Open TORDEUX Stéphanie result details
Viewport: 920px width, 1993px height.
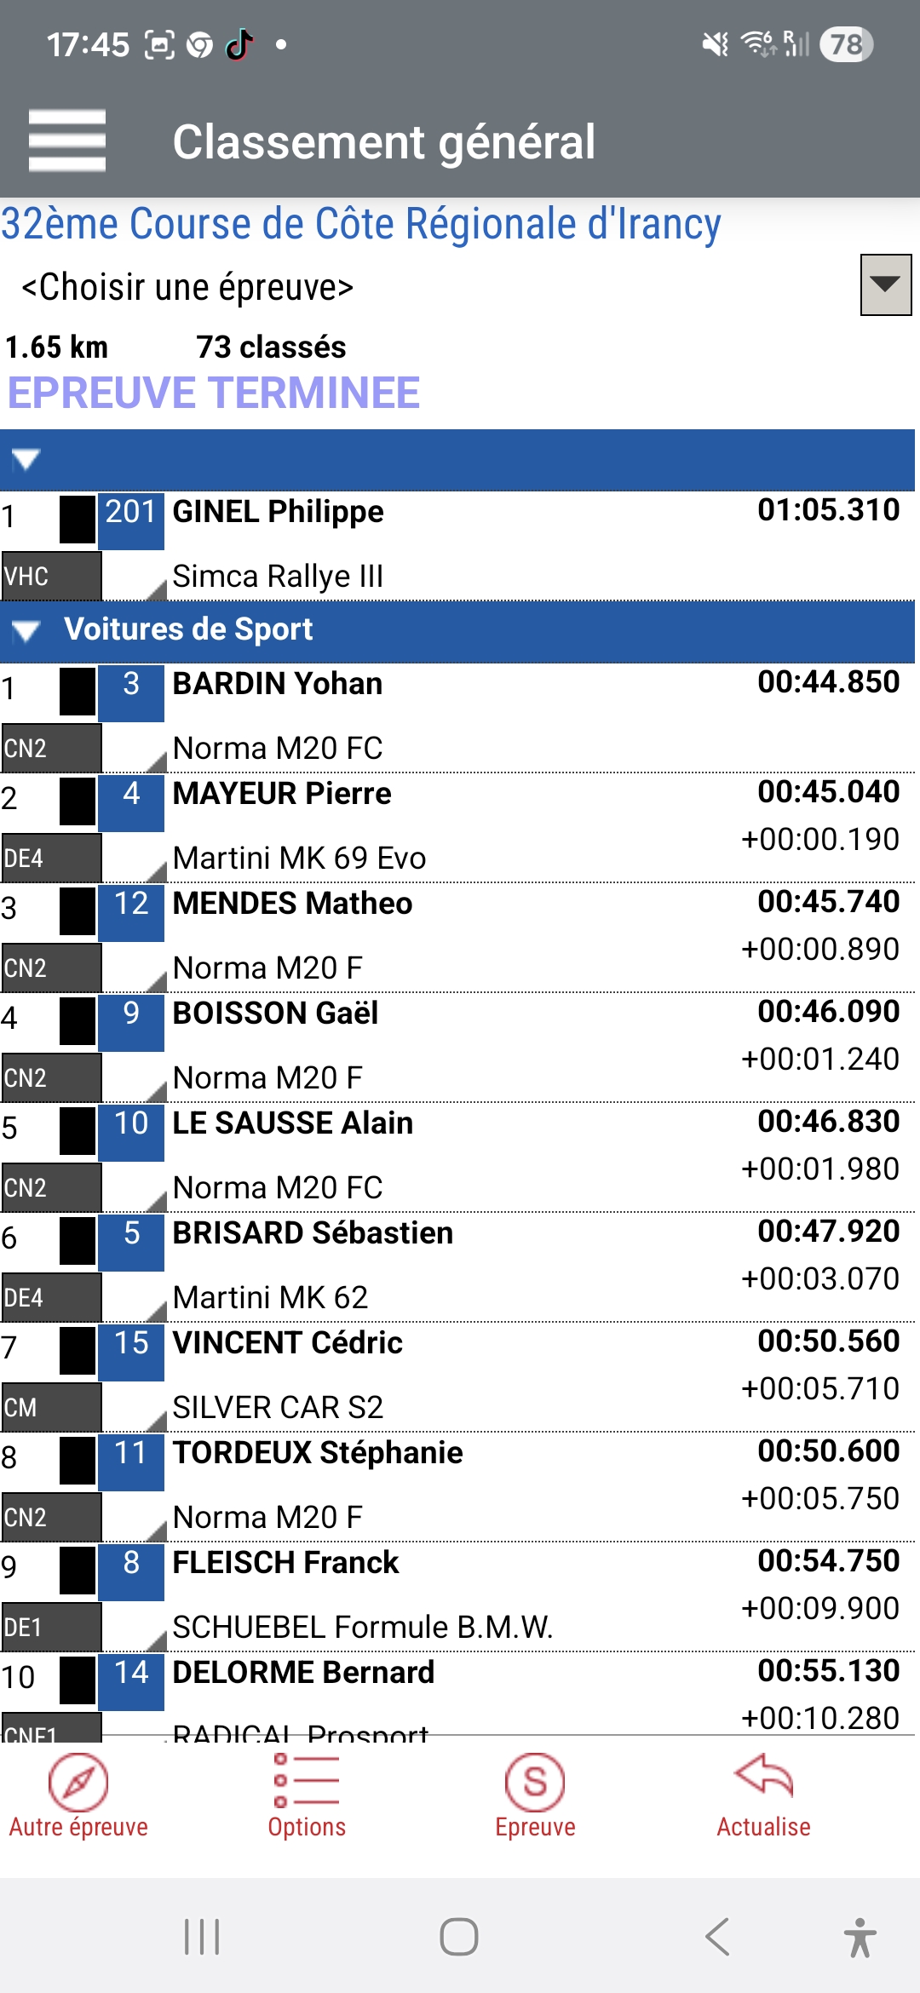click(317, 1453)
